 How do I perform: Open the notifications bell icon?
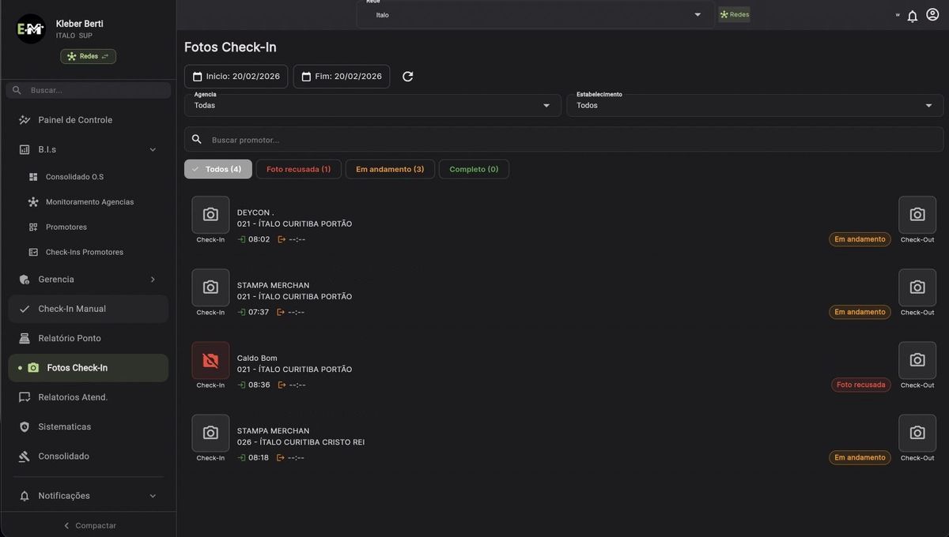click(911, 14)
